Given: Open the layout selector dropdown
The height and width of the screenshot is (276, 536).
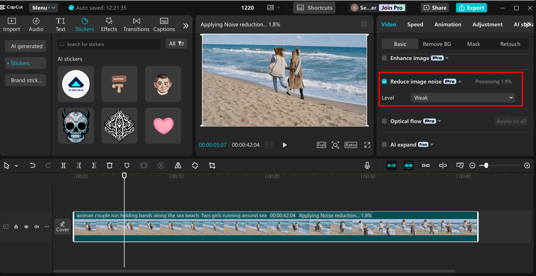Looking at the screenshot, I should pyautogui.click(x=273, y=8).
